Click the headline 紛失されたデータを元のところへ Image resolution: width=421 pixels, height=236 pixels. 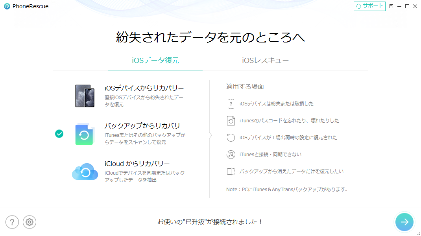(x=210, y=37)
